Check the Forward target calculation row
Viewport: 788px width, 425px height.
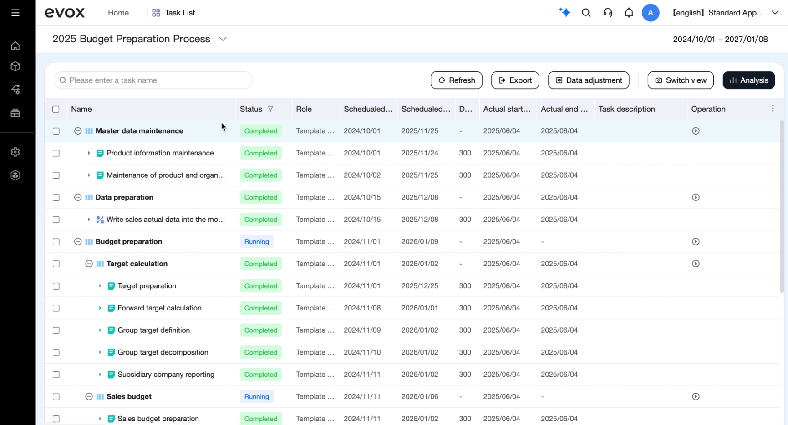56,308
